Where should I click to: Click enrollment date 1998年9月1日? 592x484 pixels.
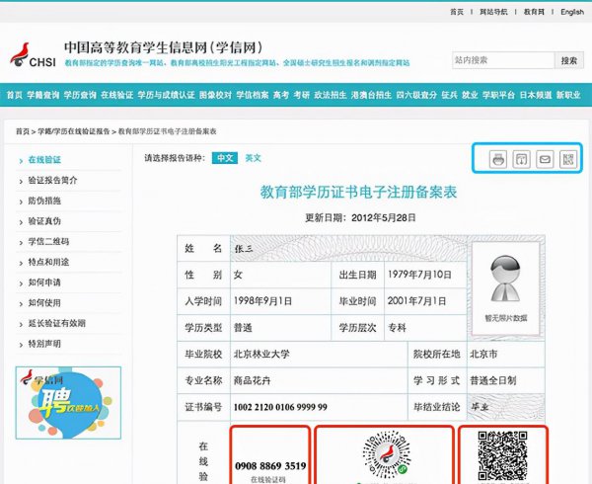pyautogui.click(x=262, y=301)
